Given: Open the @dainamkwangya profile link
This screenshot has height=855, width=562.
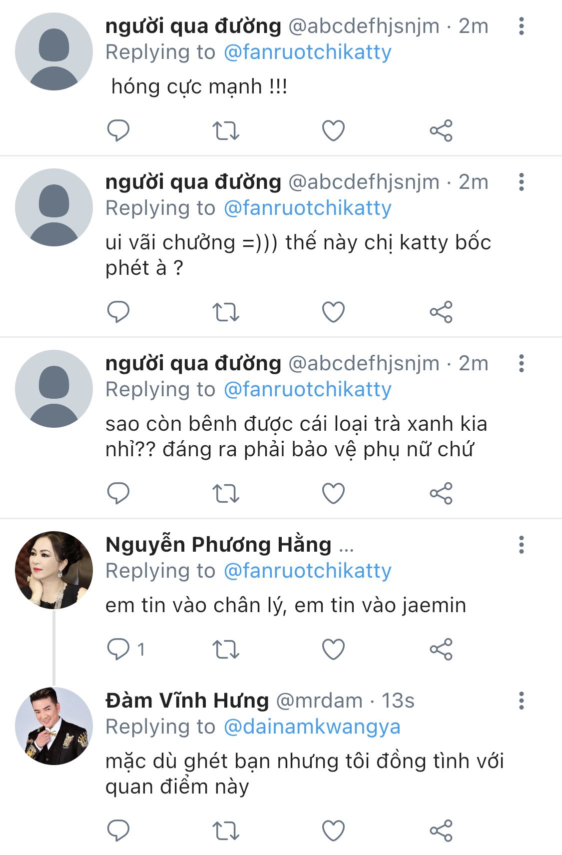Looking at the screenshot, I should [x=312, y=727].
